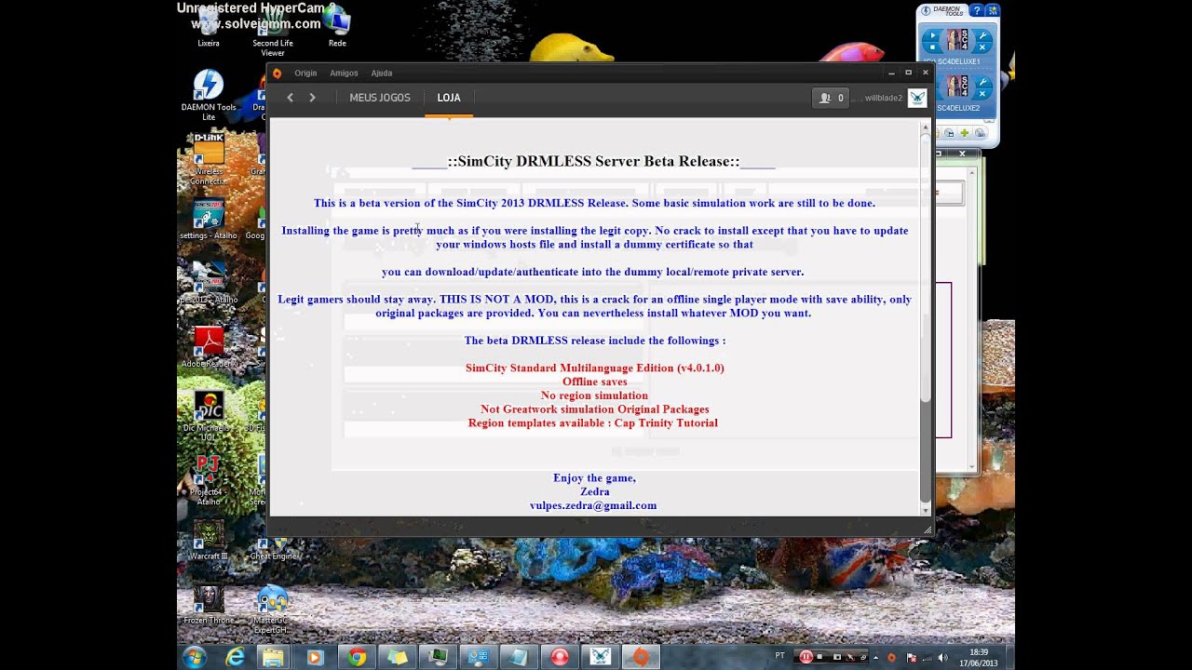The image size is (1192, 670).
Task: Click the Daemon Tools lightning logo
Action: pos(926,11)
